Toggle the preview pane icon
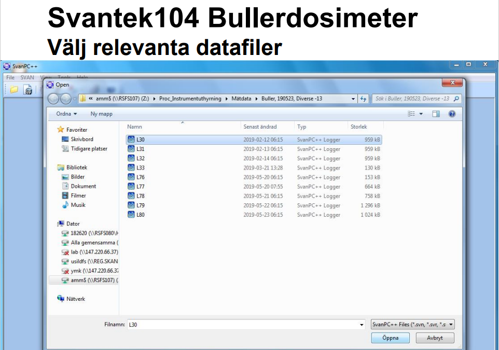Screen dimensions: 499x350 436,114
